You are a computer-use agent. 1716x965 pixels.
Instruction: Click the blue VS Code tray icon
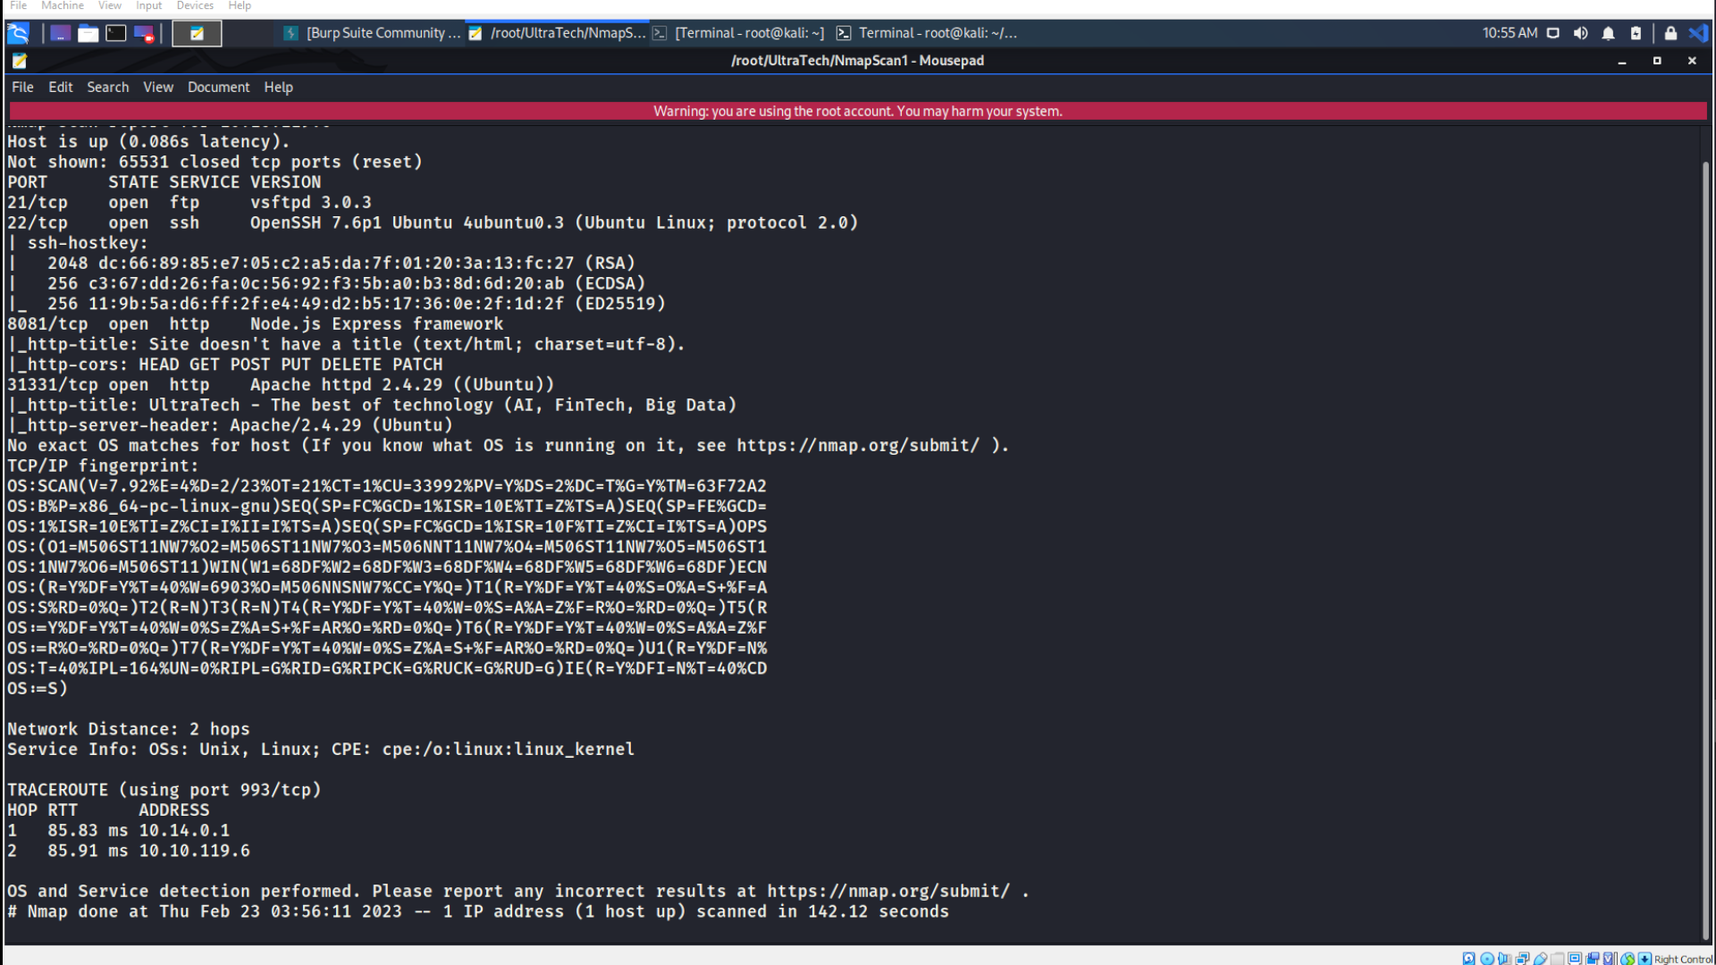[1700, 33]
